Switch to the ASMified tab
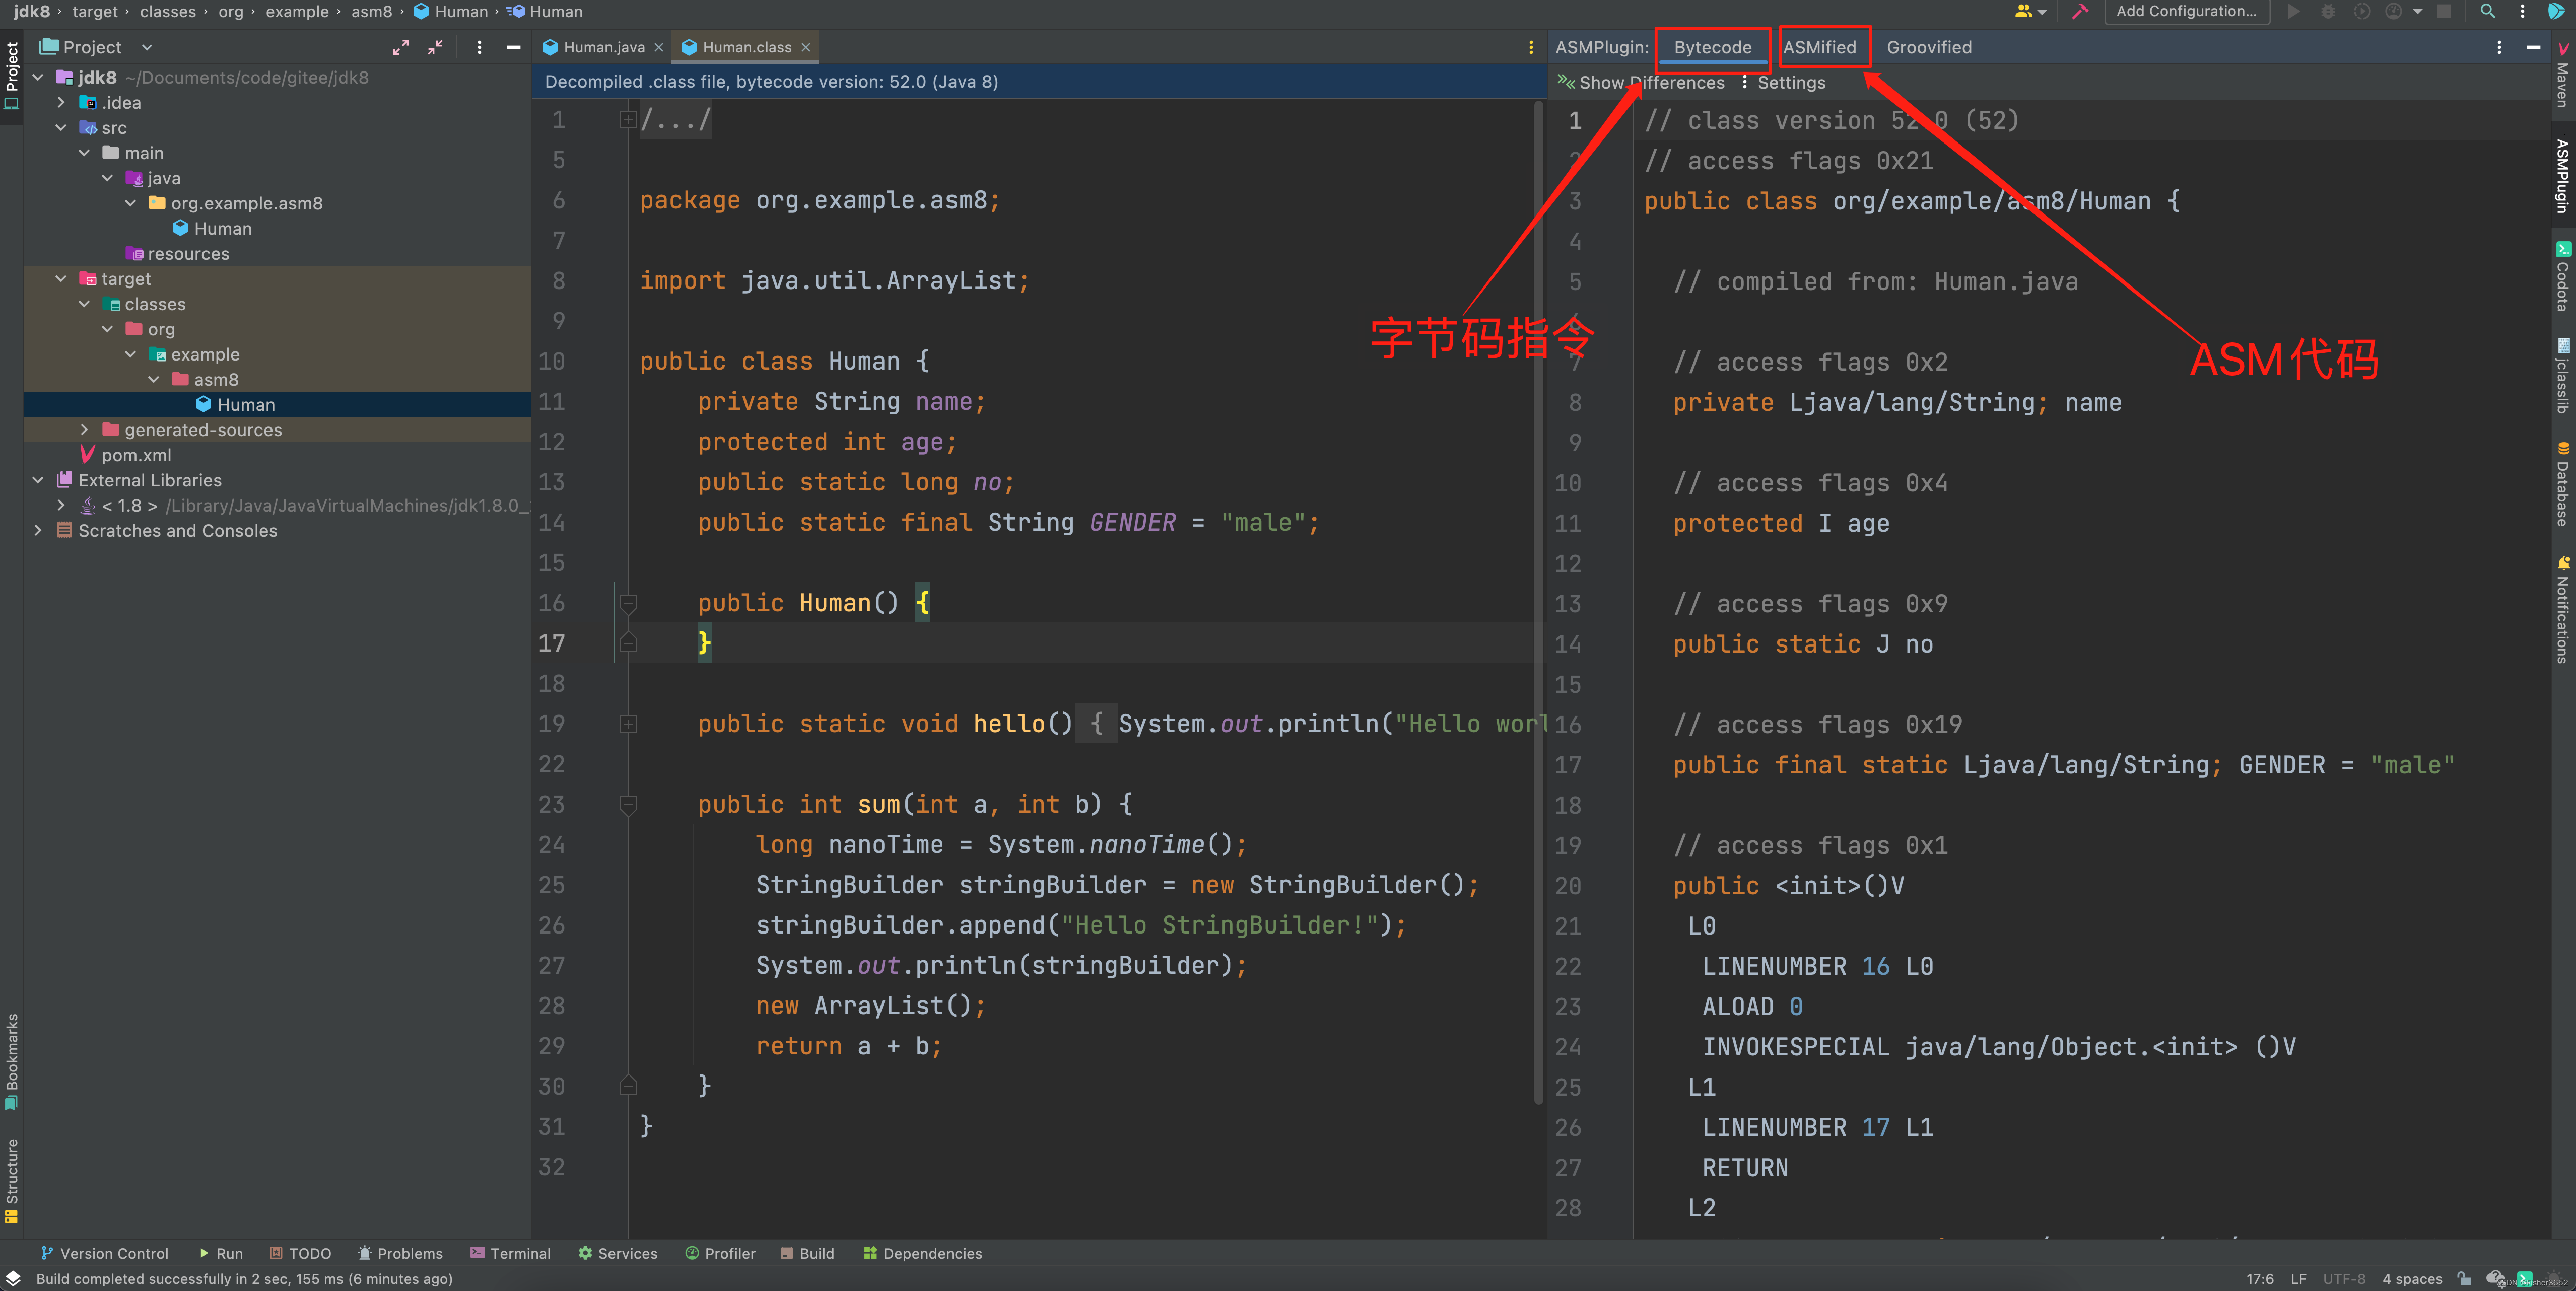 coord(1819,47)
